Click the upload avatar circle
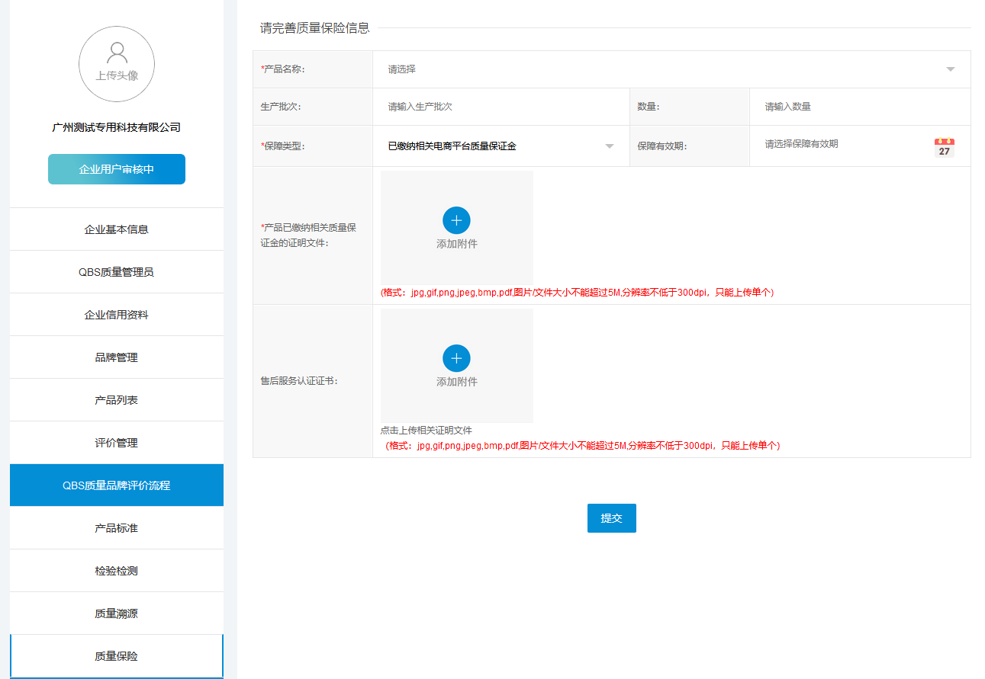The image size is (985, 679). (x=117, y=64)
